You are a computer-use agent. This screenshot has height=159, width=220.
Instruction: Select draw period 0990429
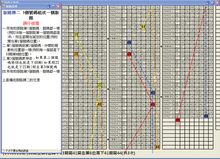[116, 136]
